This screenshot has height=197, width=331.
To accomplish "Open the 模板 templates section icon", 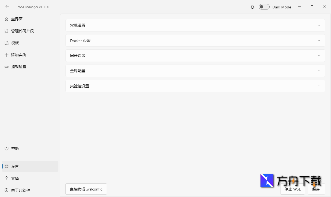I will 6,43.
